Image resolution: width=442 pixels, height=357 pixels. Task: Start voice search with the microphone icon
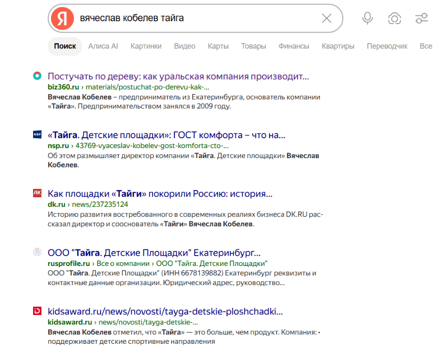click(367, 18)
